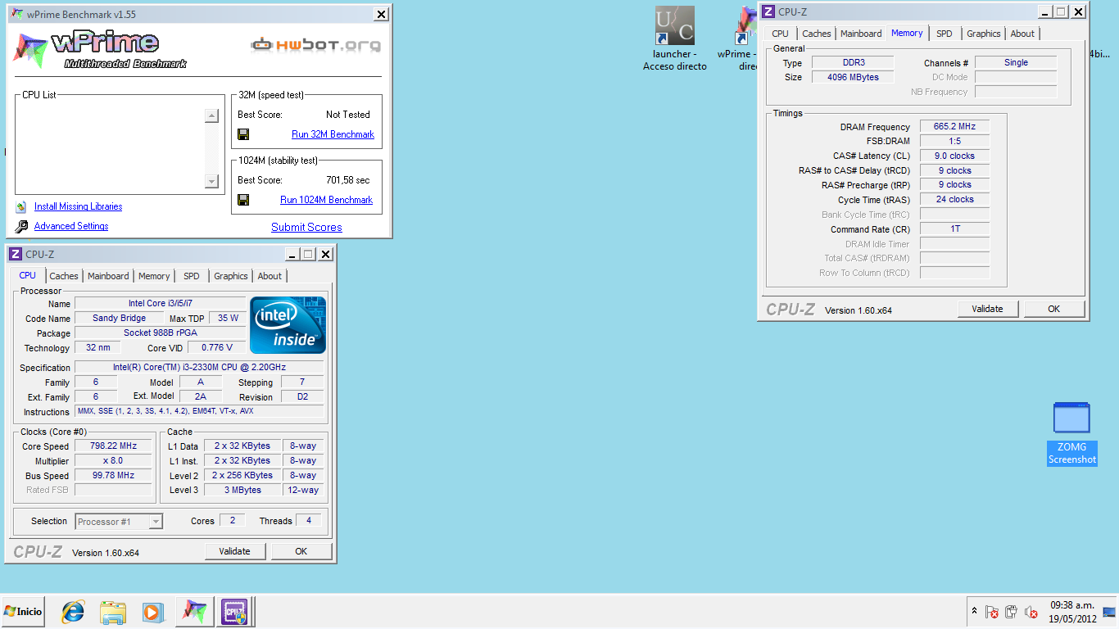Click the Core Speed value 798.22 MHz
This screenshot has width=1119, height=629.
[114, 446]
